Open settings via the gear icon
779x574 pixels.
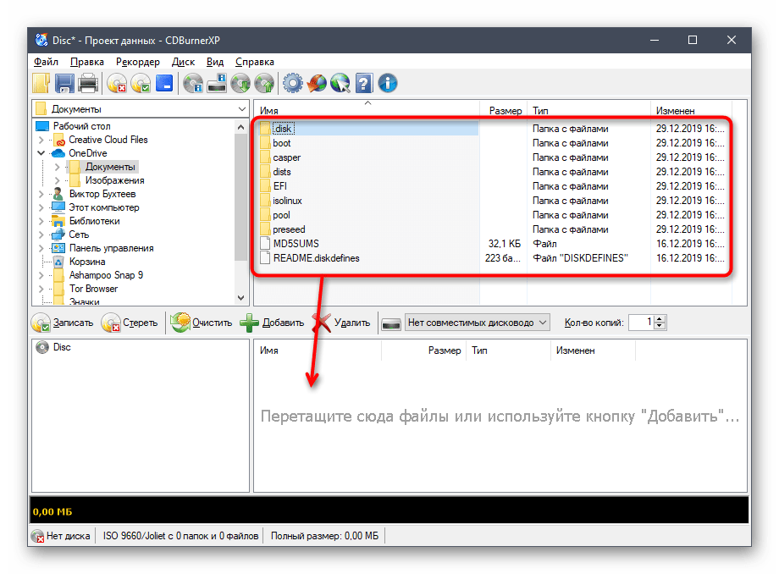pos(293,83)
